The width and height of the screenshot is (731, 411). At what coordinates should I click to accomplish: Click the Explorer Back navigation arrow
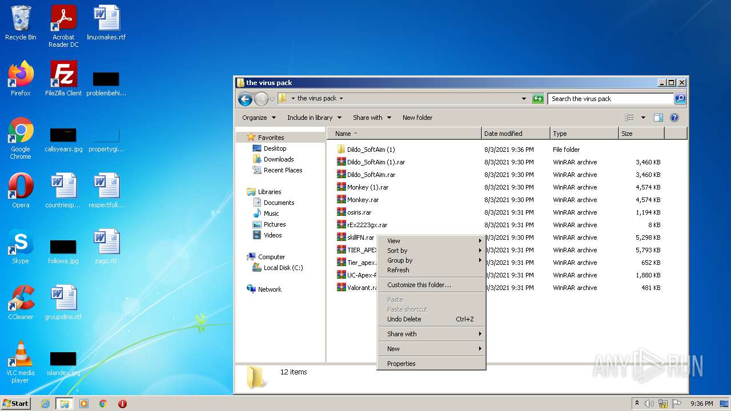point(246,99)
